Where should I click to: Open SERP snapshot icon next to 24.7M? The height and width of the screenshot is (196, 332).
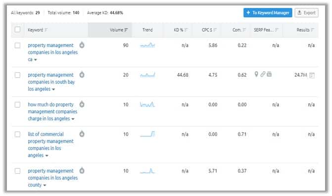pos(312,75)
